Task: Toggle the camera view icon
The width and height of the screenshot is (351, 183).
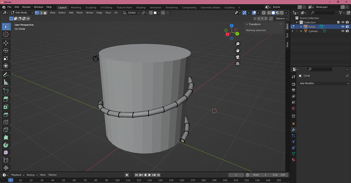Action: (238, 57)
